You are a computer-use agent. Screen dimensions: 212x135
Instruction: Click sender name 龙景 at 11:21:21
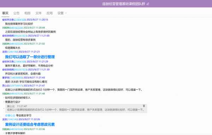point(5,52)
